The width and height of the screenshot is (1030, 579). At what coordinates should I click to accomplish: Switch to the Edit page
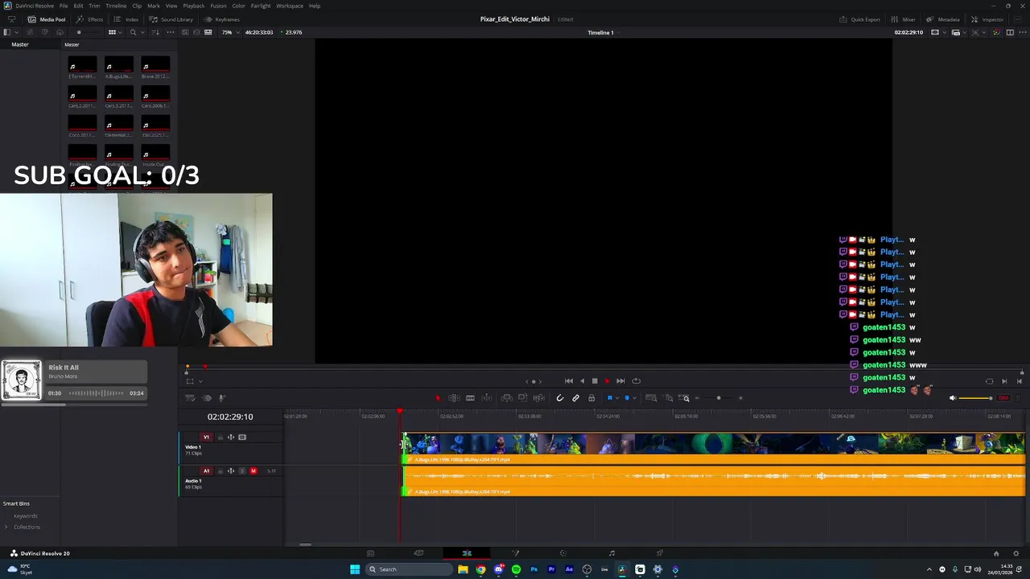point(467,553)
